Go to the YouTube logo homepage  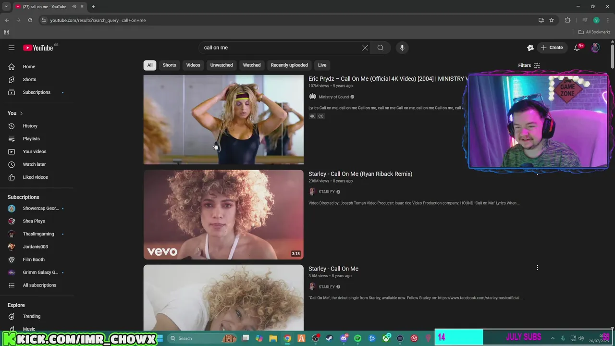[x=39, y=48]
